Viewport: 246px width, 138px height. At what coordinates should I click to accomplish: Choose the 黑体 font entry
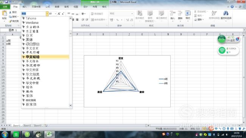point(45,40)
